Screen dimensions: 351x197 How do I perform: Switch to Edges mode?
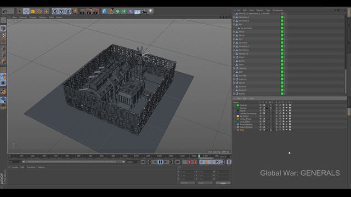coord(3,55)
